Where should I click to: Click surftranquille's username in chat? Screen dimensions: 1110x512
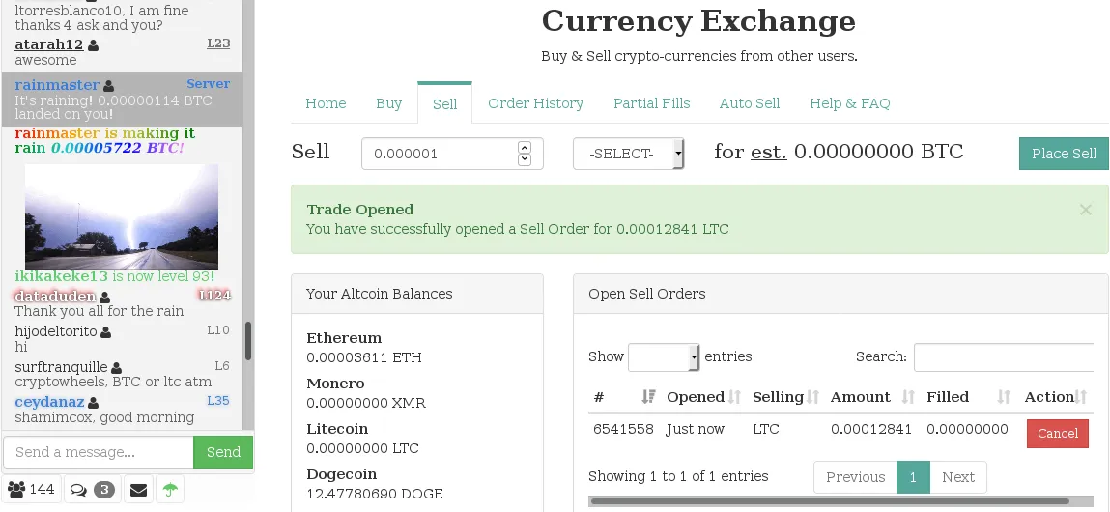(x=61, y=367)
